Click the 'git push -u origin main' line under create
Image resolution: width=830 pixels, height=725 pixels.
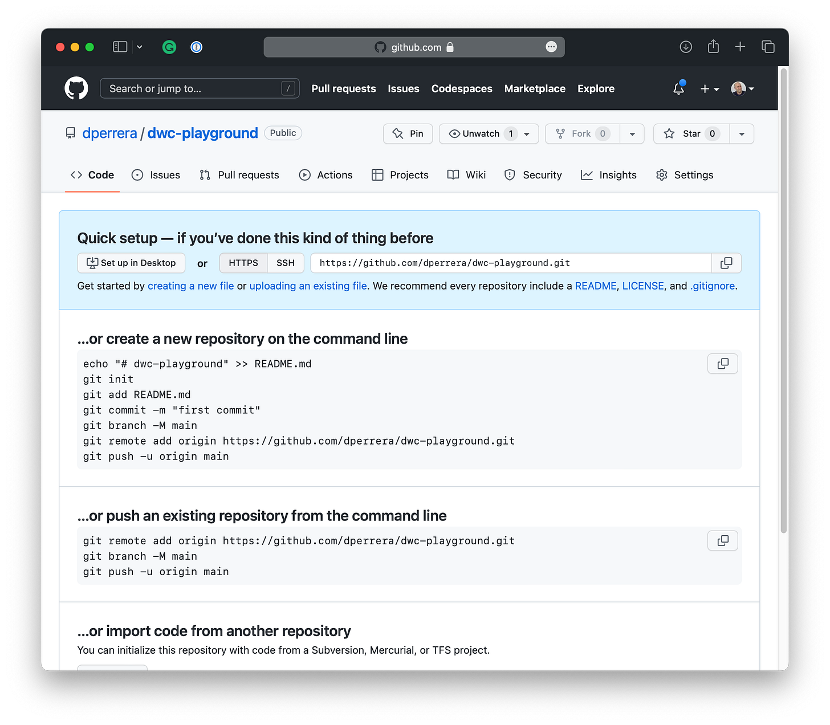click(156, 457)
